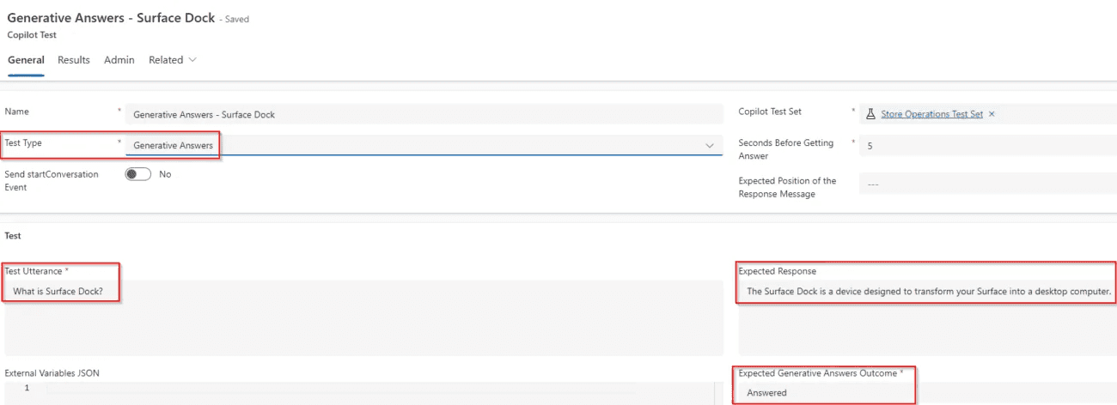Click the Expected Position of Response Message field
The image size is (1117, 405).
click(x=987, y=184)
